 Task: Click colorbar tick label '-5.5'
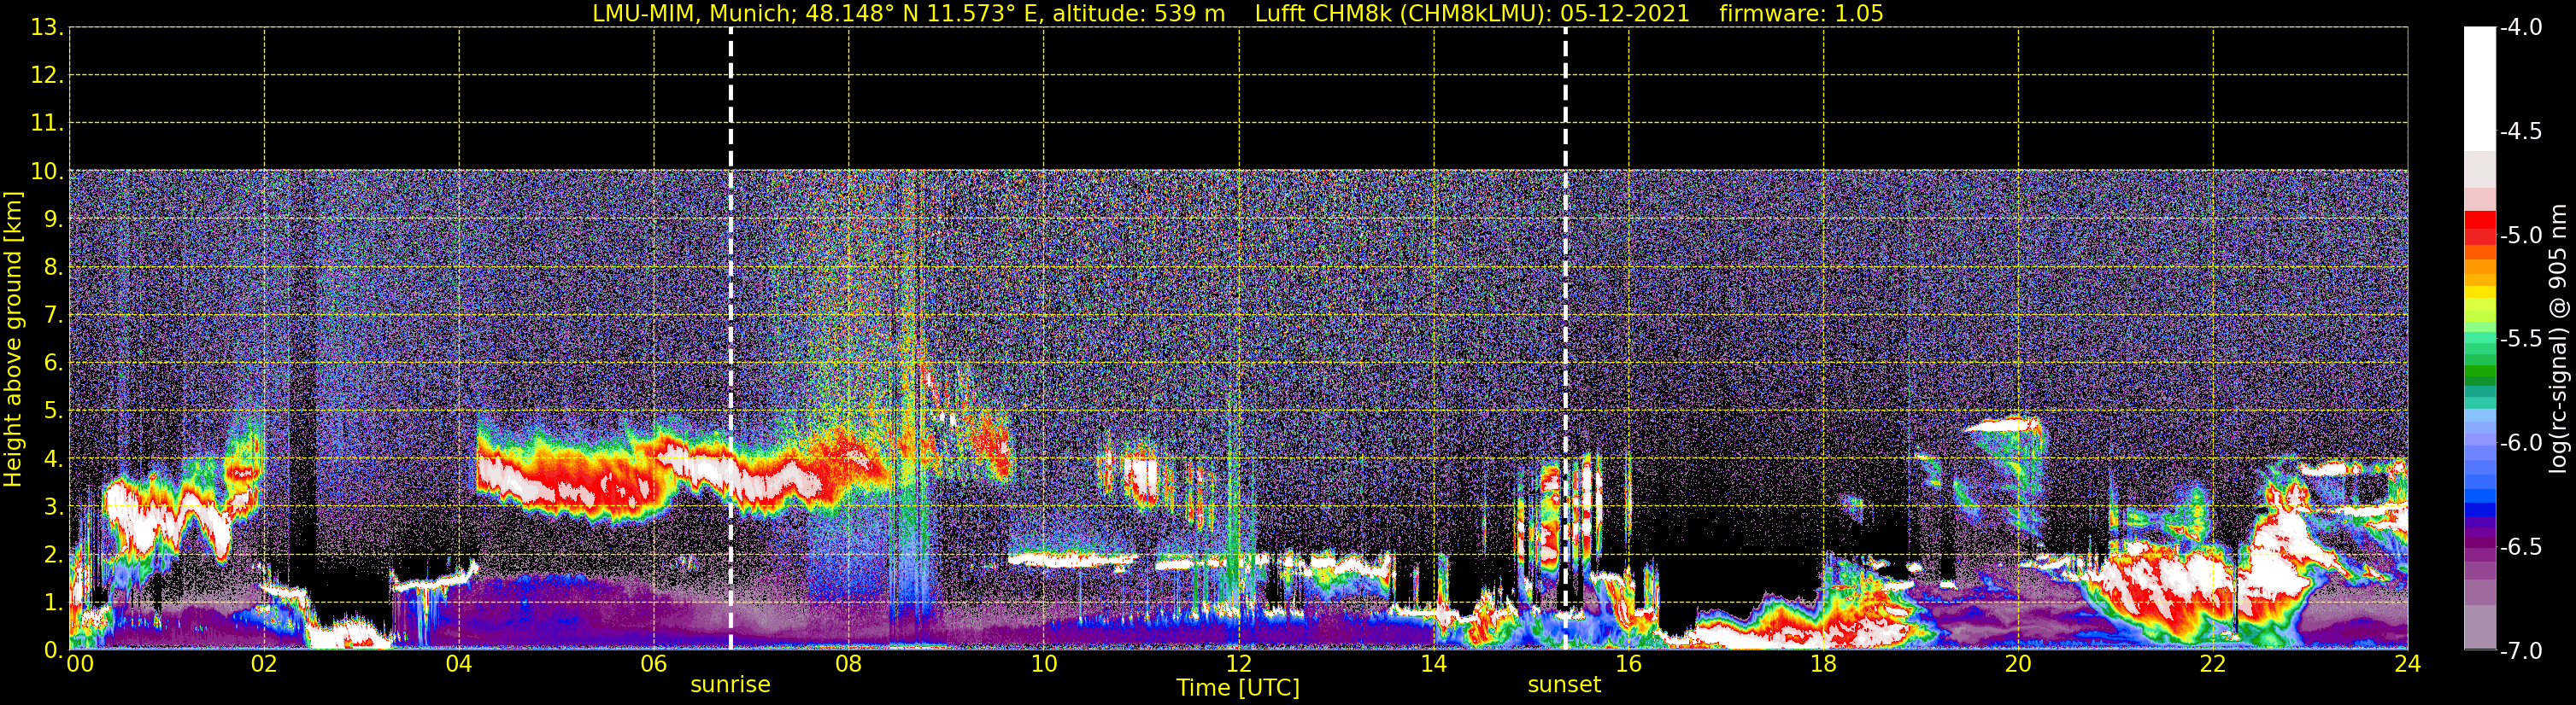click(2520, 340)
